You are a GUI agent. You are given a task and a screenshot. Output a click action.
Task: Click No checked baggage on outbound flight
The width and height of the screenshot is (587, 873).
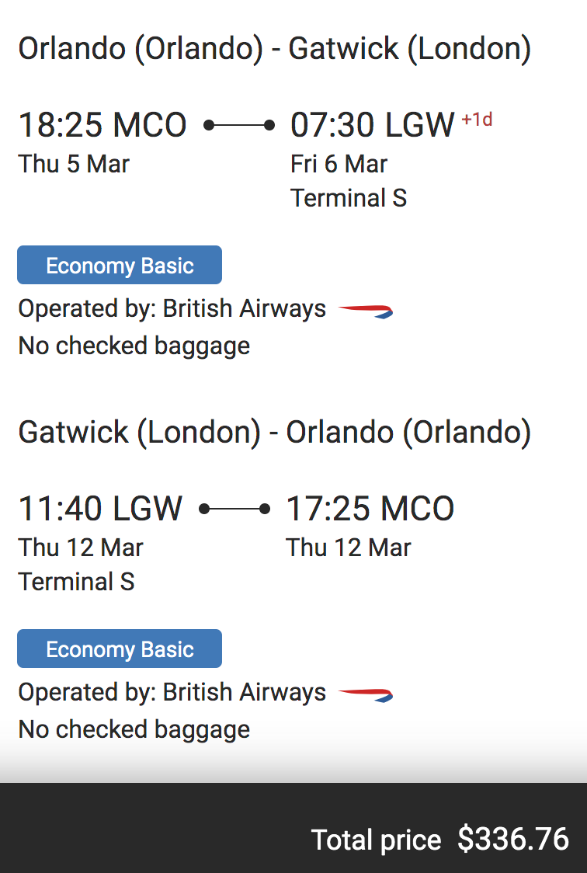(134, 346)
